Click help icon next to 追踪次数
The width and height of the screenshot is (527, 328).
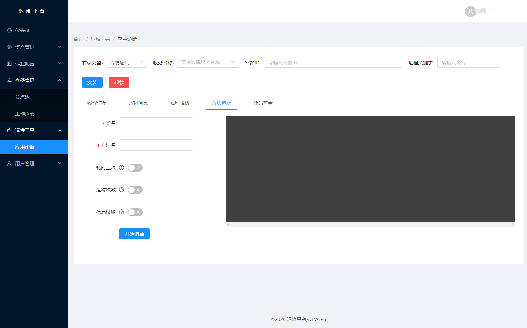click(x=122, y=190)
